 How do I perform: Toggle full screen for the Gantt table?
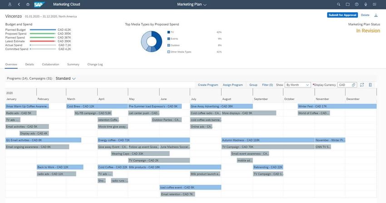pos(362,85)
